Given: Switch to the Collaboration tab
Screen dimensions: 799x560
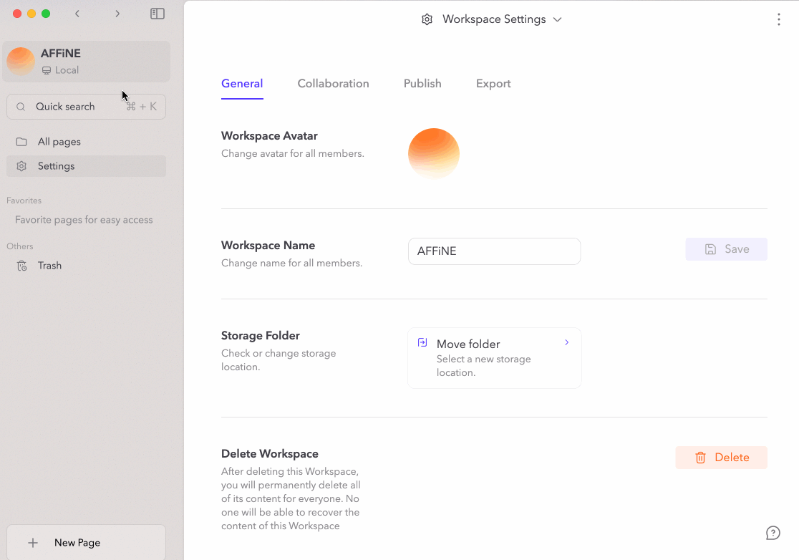Looking at the screenshot, I should (333, 84).
